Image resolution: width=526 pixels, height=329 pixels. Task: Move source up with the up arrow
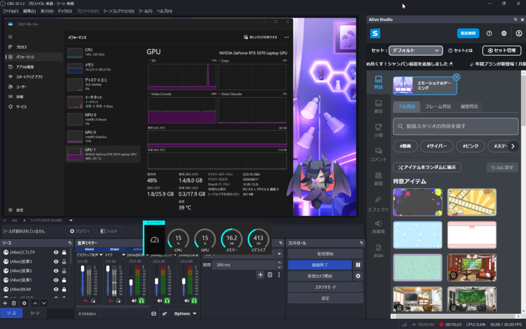click(35, 303)
